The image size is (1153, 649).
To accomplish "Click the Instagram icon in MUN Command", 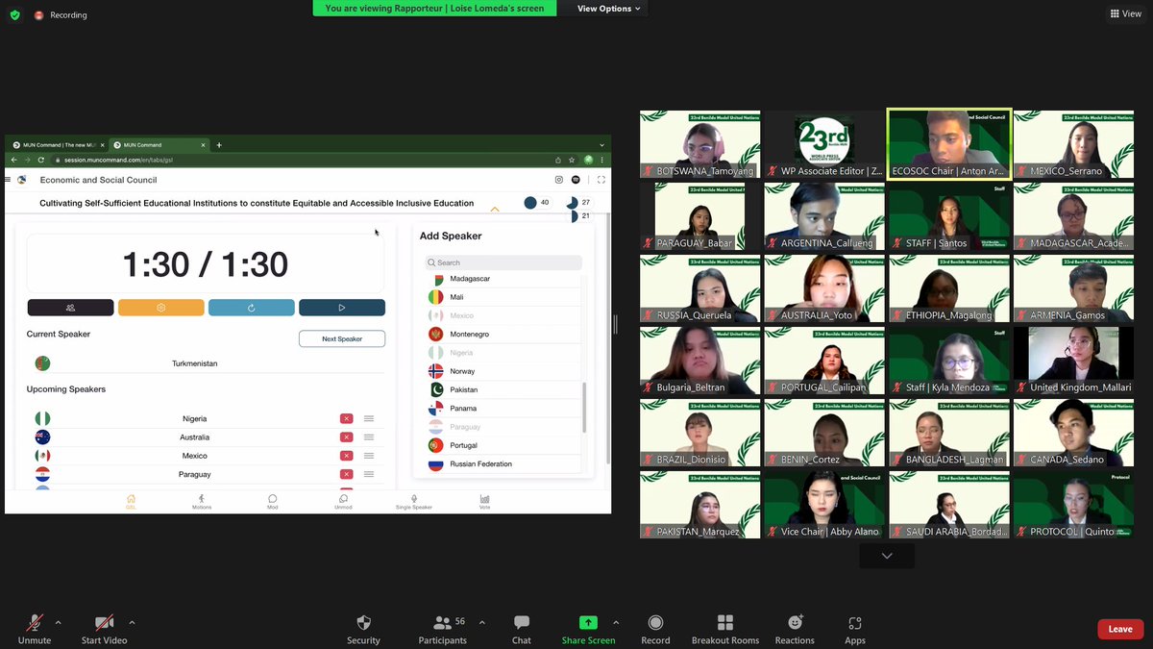I will (x=559, y=180).
